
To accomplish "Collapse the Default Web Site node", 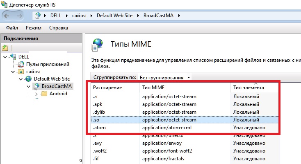I will (21, 79).
